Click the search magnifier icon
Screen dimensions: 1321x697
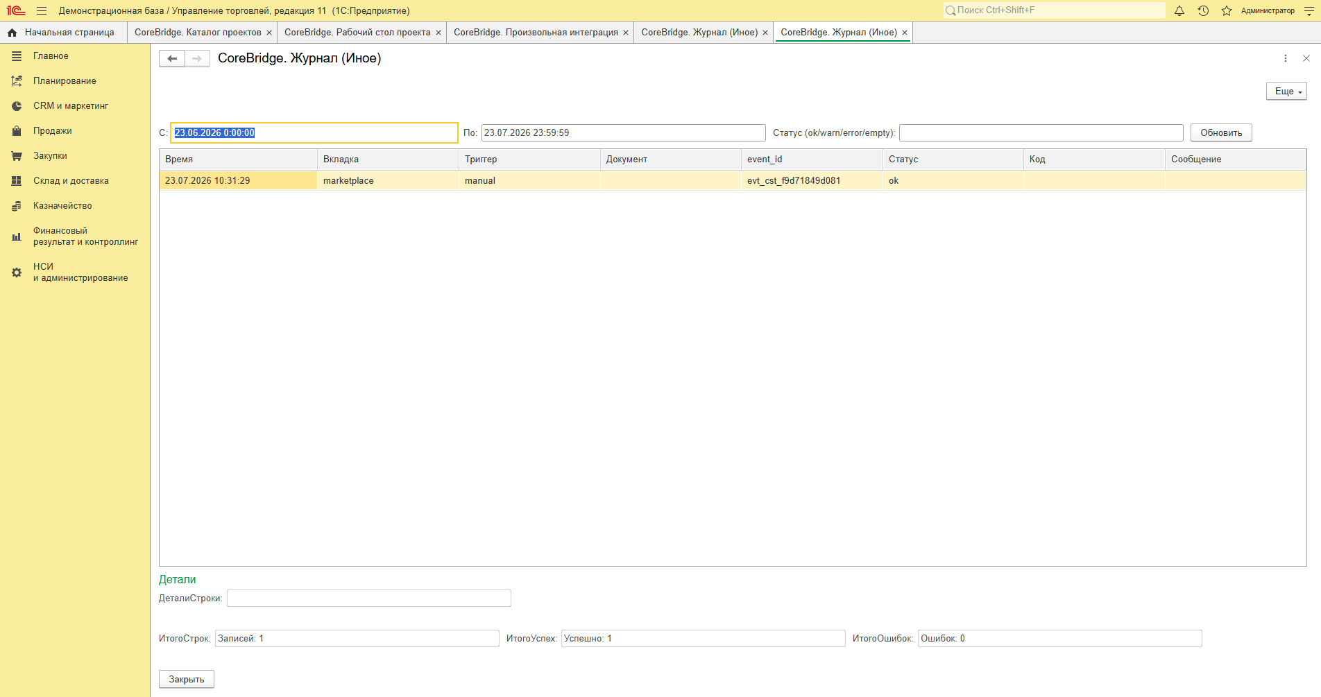[951, 10]
